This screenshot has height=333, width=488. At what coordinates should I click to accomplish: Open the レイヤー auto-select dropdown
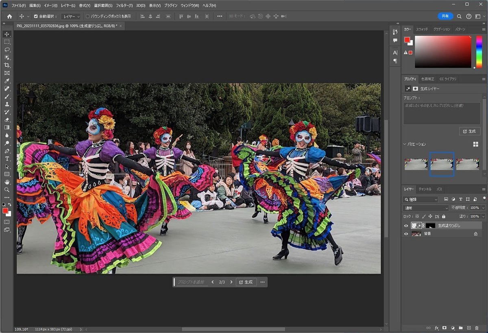coord(71,16)
